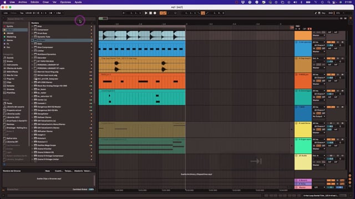Open the Archivo menu
This screenshot has height=199, width=355.
tap(22, 2)
